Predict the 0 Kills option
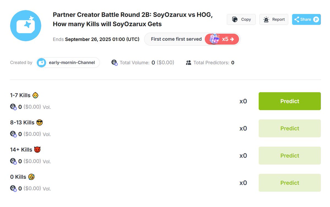Image resolution: width=330 pixels, height=207 pixels. [x=290, y=183]
